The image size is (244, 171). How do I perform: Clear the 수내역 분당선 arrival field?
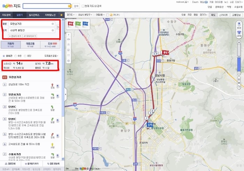click(53, 30)
